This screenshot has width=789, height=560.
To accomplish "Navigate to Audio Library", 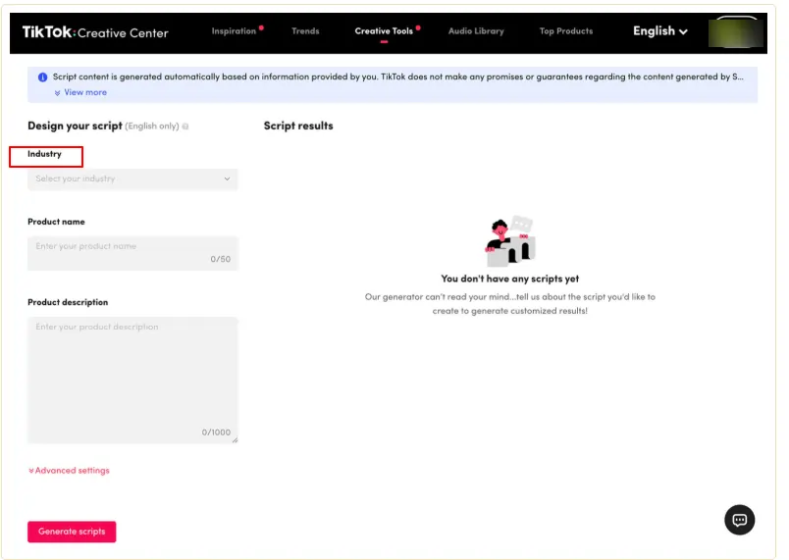I will pyautogui.click(x=476, y=31).
